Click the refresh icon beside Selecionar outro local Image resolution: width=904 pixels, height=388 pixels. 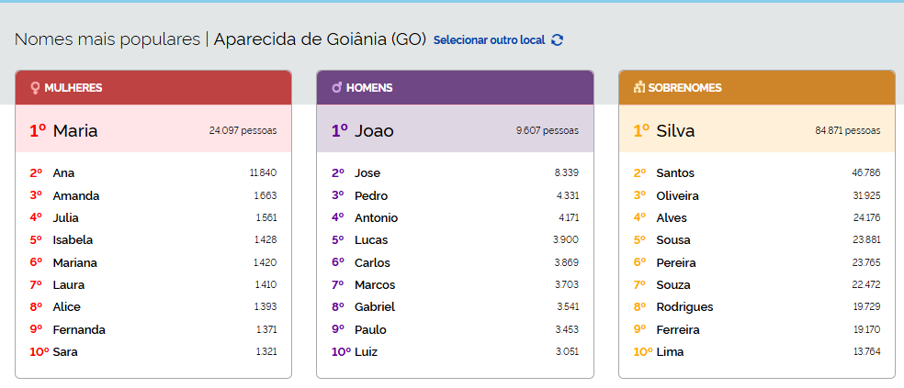click(557, 40)
